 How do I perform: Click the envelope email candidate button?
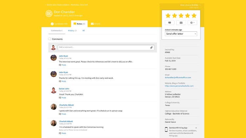tap(181, 23)
